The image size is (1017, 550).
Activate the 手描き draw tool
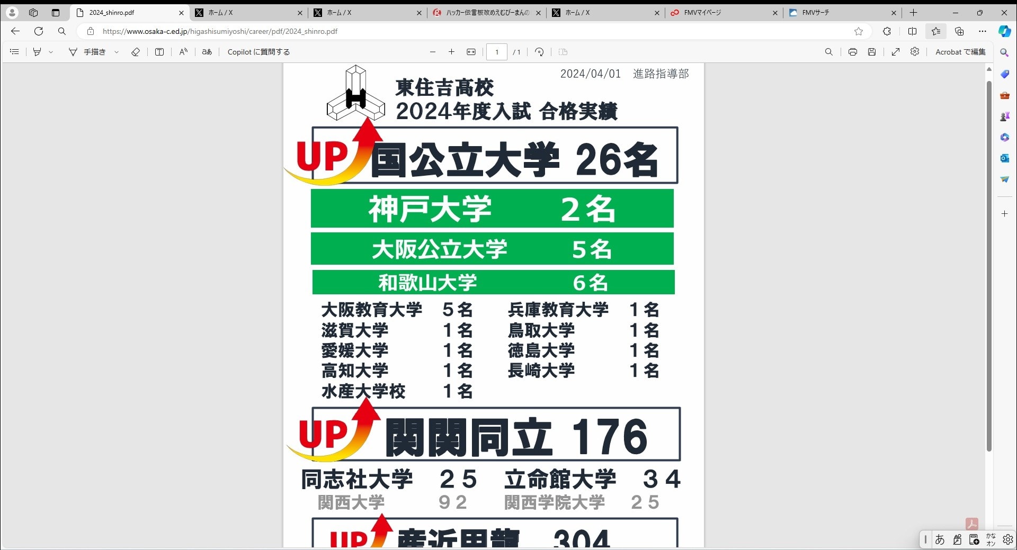(x=87, y=52)
